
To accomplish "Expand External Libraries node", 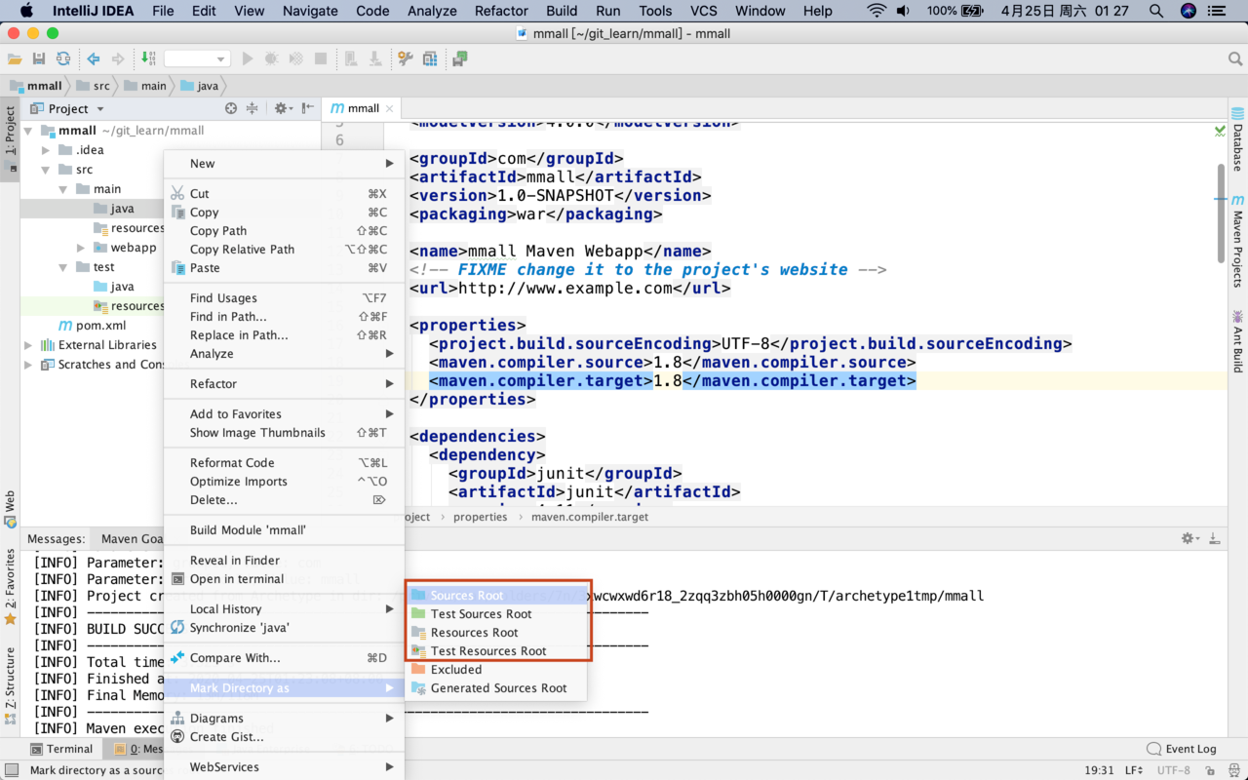I will click(28, 345).
